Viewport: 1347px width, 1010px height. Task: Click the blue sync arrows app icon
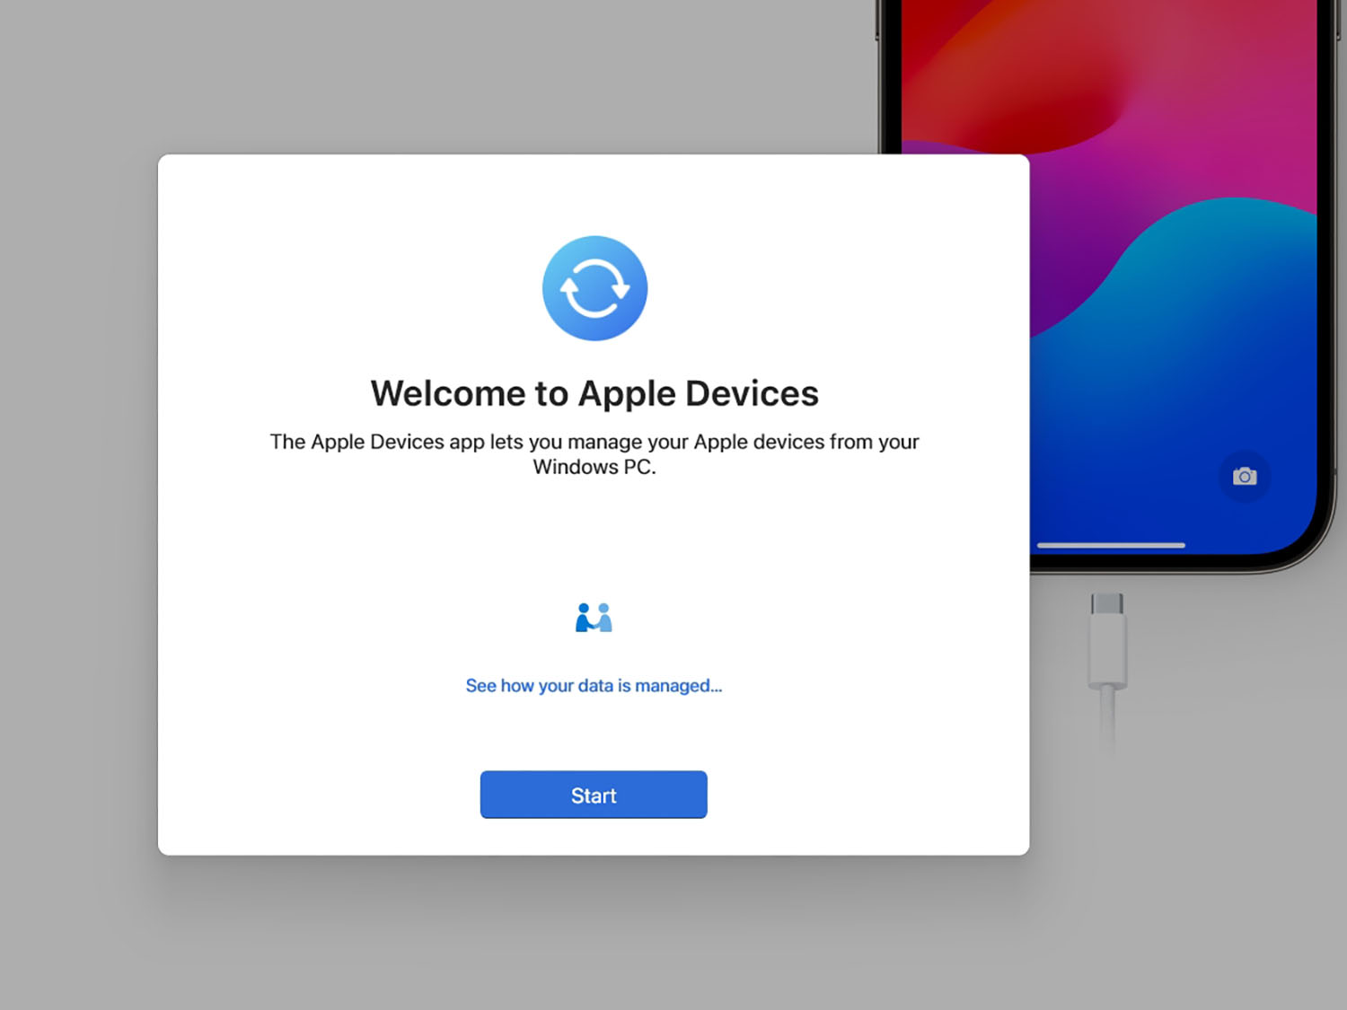(x=594, y=288)
